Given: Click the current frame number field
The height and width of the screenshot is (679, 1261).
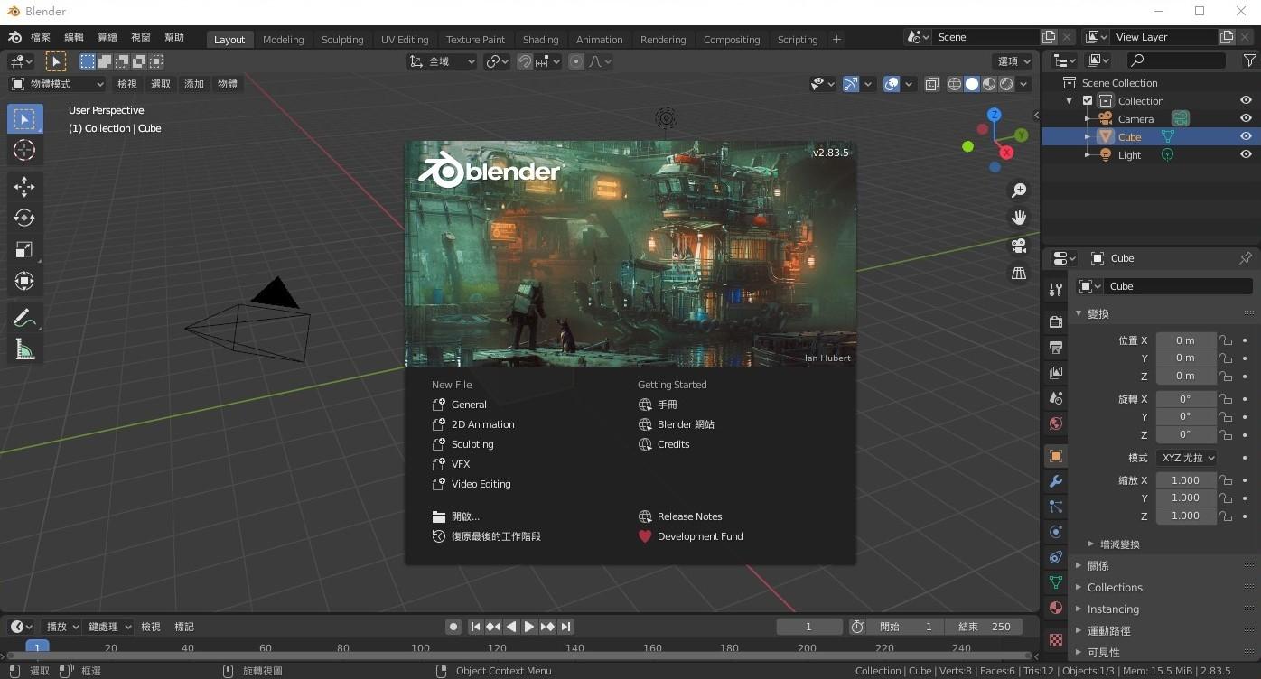Looking at the screenshot, I should [x=808, y=627].
